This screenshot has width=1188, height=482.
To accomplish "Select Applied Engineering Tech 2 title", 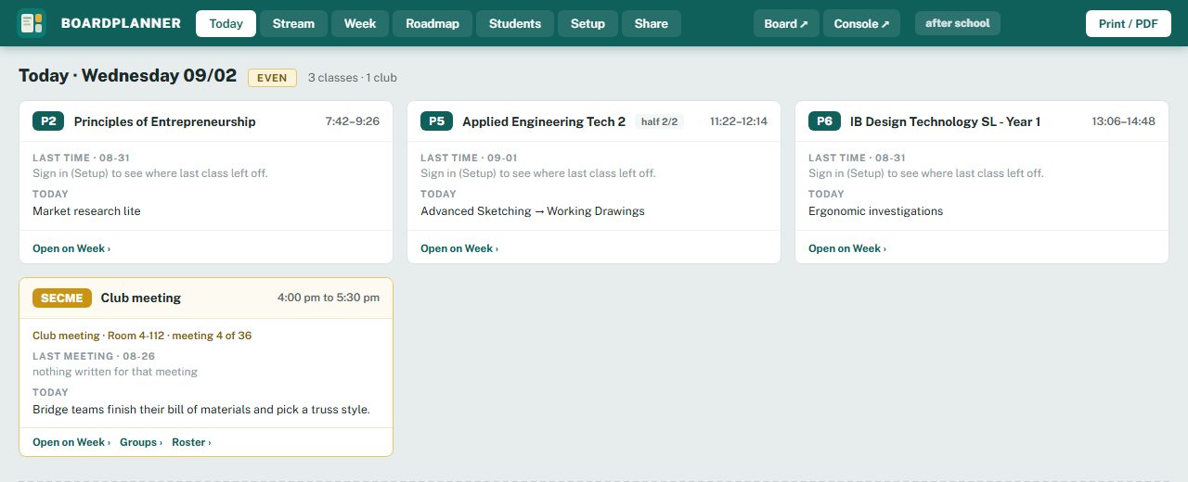I will point(544,121).
